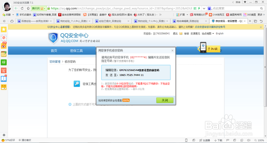Viewport: 267px width, 143px height.
Task: Click the 手机版 mobile version banner
Action: coord(209,48)
